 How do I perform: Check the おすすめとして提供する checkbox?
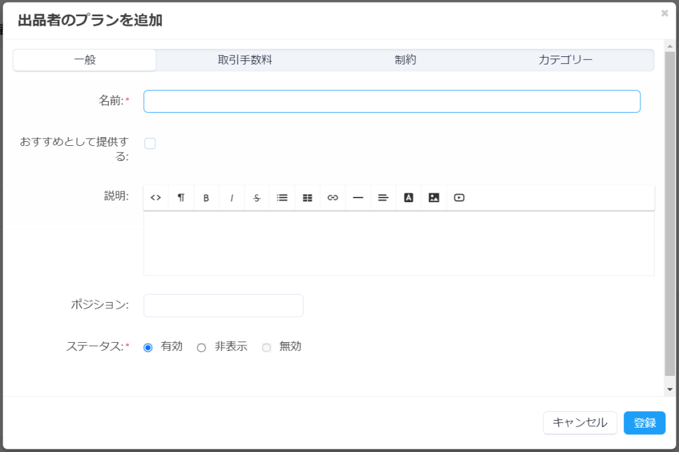coord(150,143)
